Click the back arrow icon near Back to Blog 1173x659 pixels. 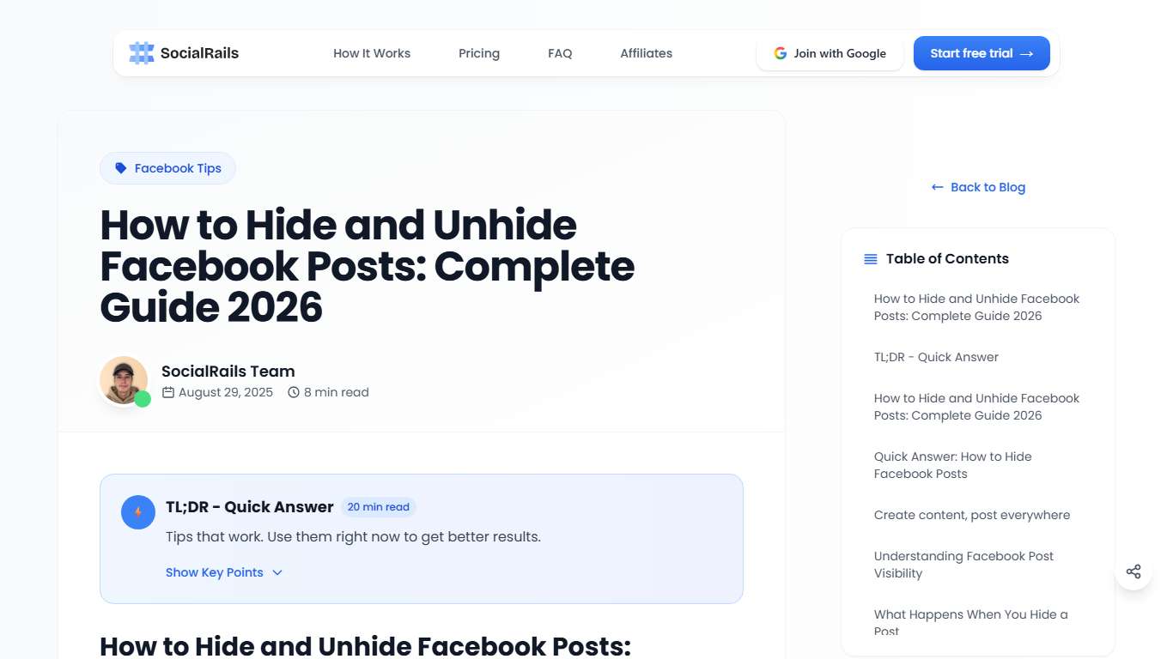937,186
